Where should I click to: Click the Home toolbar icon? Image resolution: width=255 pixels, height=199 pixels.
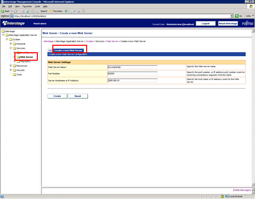(x=32, y=11)
